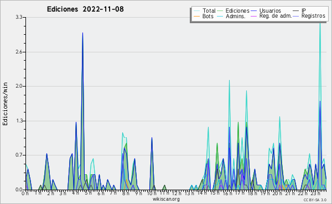
Task: Click the 23 h tick label
Action: point(315,194)
